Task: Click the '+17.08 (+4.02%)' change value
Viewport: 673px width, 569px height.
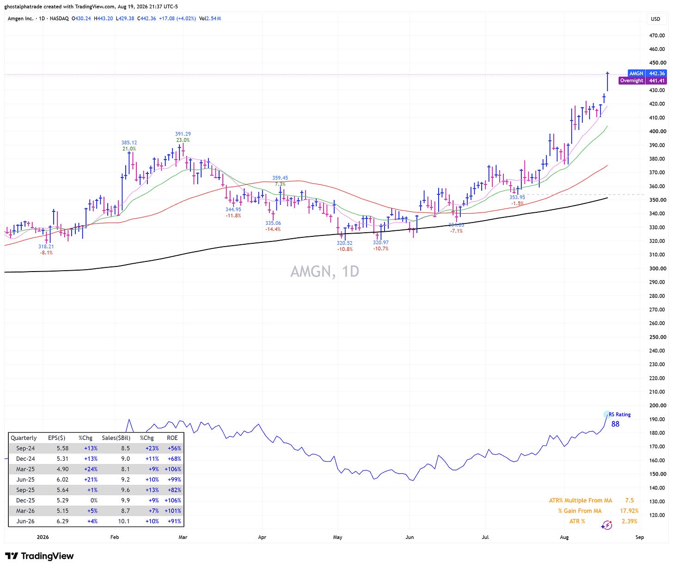Action: [177, 19]
